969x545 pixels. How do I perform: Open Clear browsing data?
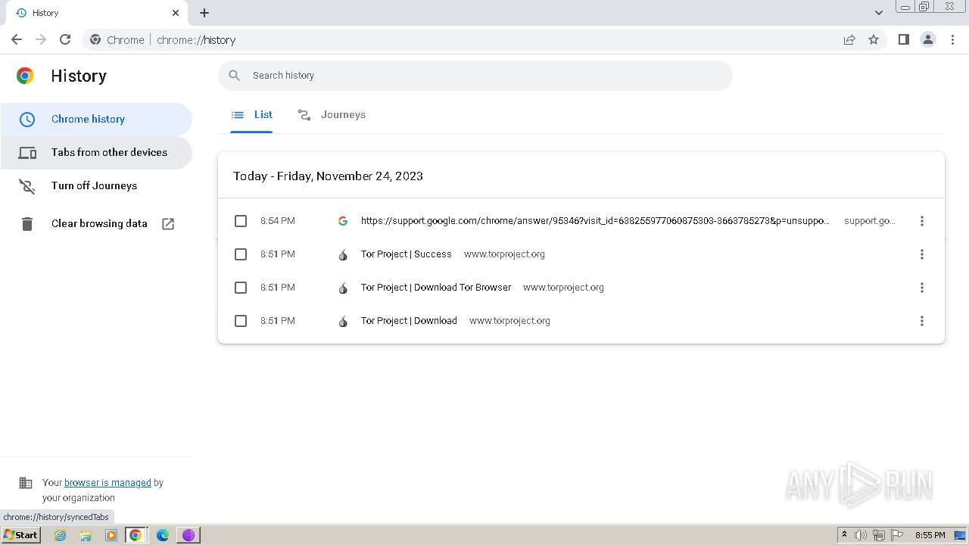coord(96,223)
